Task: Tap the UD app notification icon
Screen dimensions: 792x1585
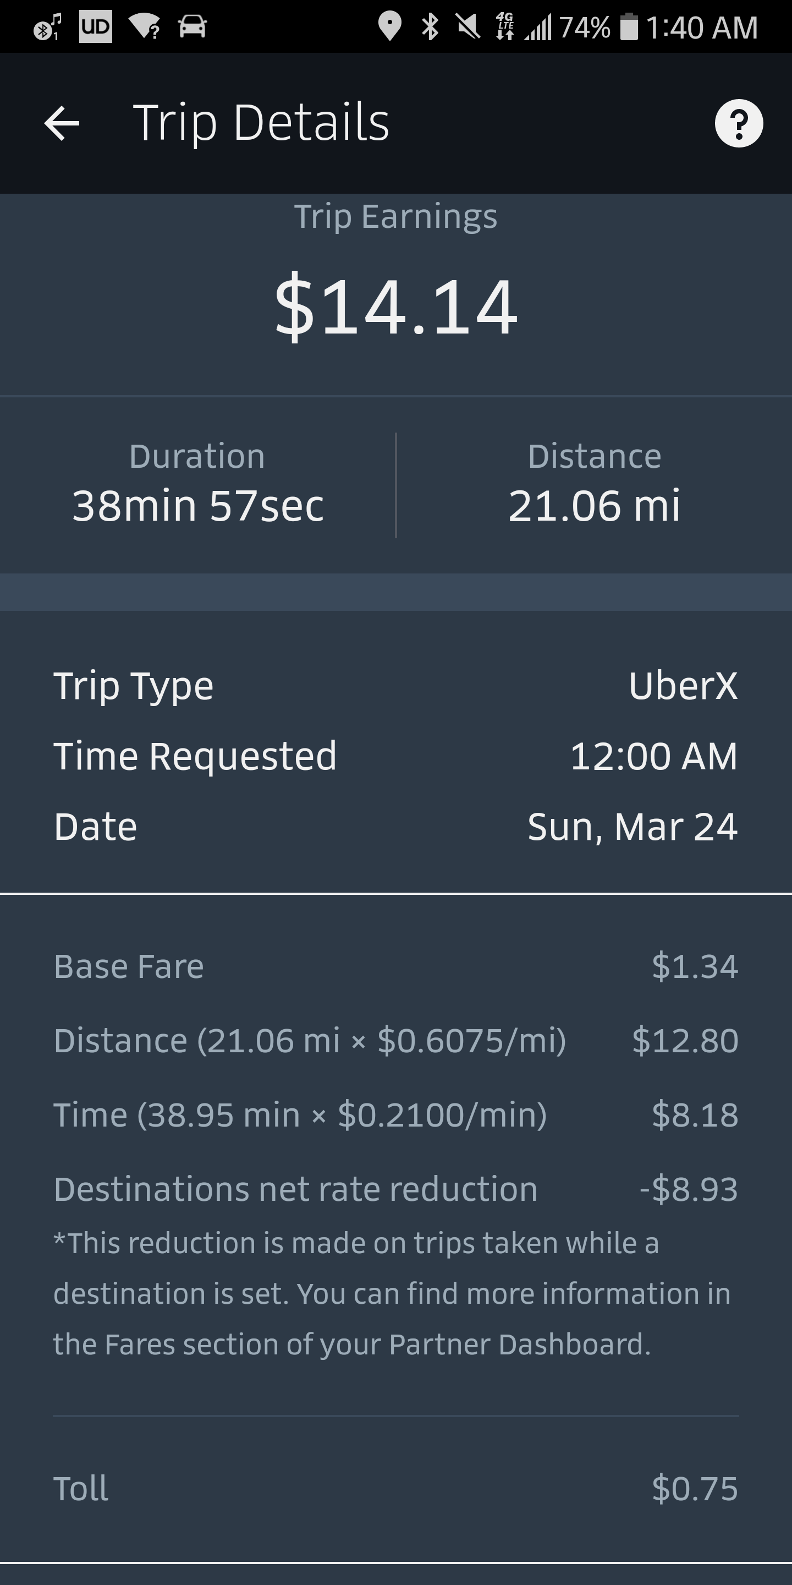Action: [95, 27]
